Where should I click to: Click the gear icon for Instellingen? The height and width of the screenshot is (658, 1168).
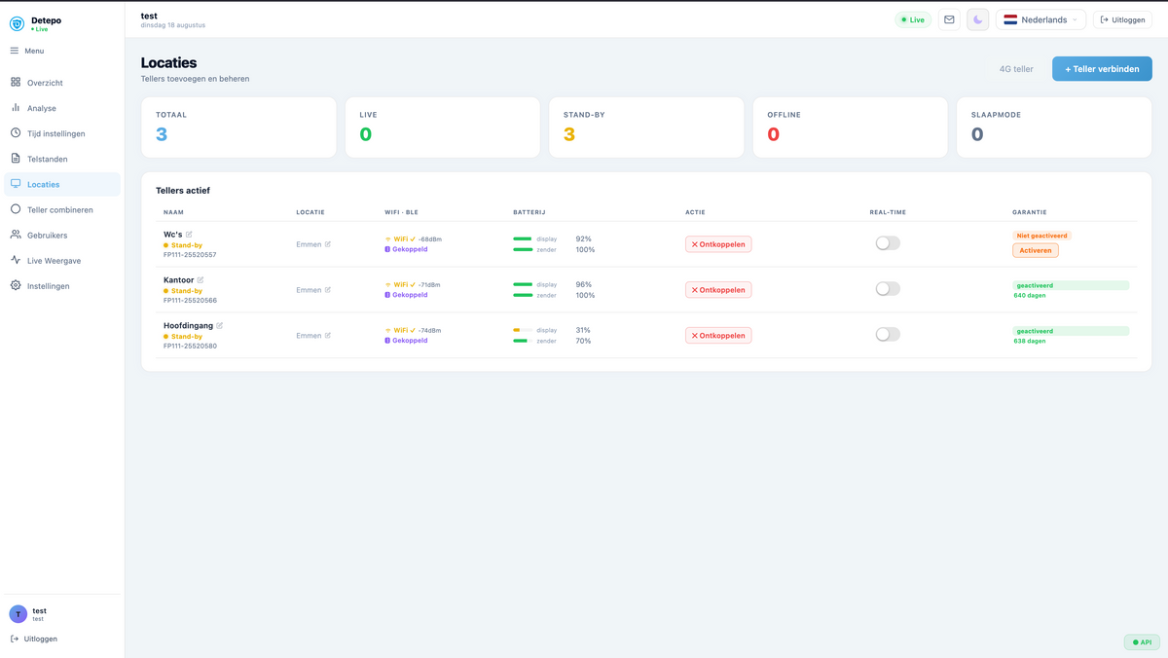[16, 286]
